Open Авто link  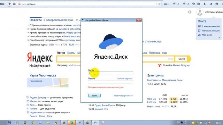pos(32,105)
